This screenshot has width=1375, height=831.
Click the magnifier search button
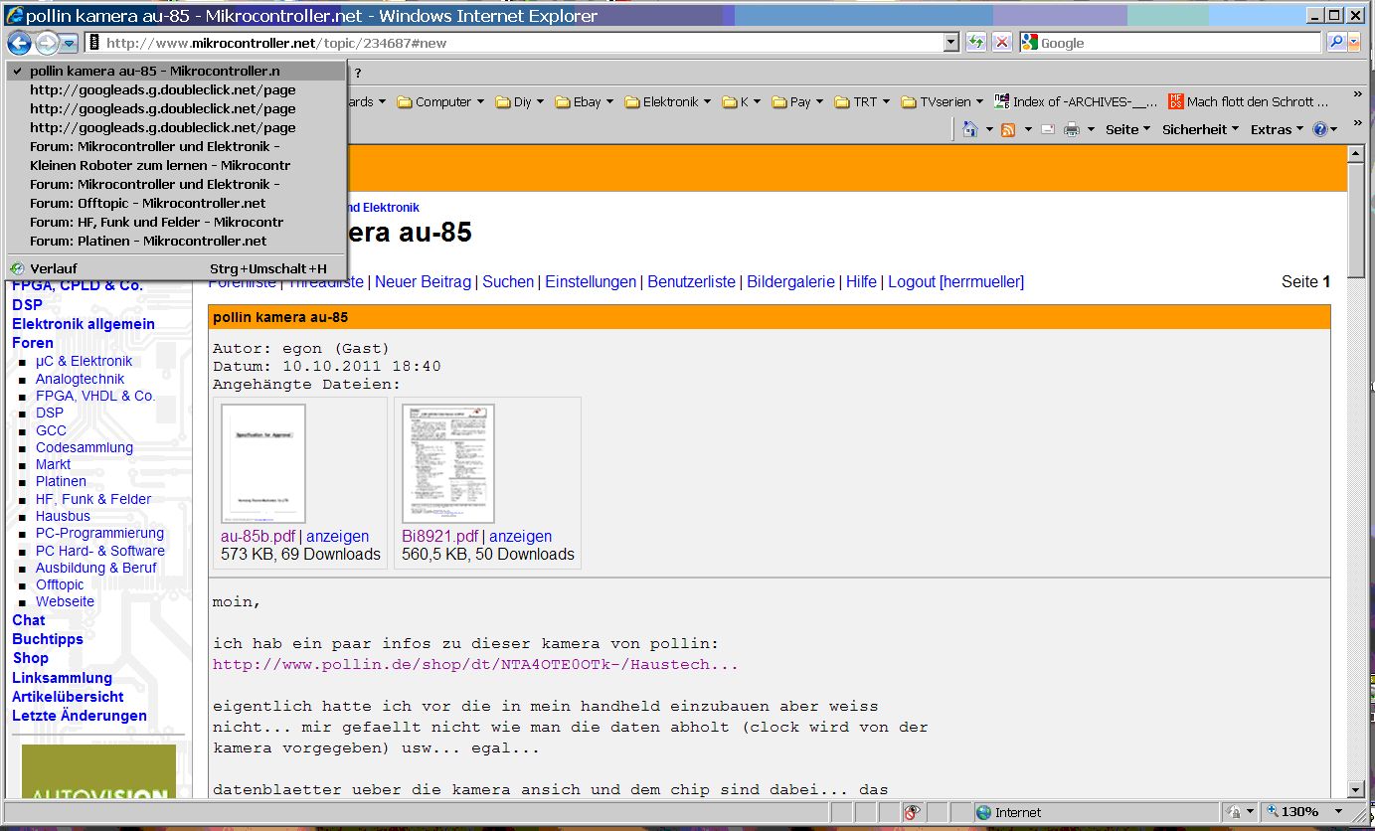click(1335, 42)
